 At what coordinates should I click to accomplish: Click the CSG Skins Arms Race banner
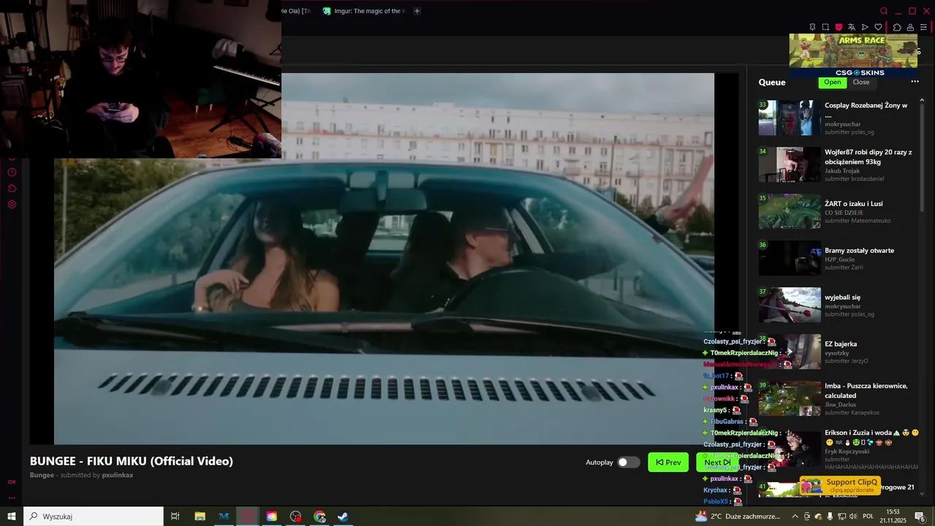tap(853, 56)
